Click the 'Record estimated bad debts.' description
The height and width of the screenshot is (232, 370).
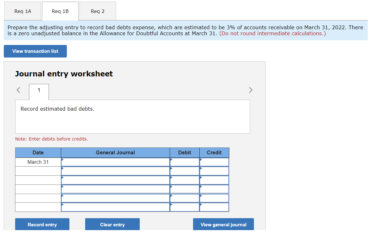pos(57,109)
